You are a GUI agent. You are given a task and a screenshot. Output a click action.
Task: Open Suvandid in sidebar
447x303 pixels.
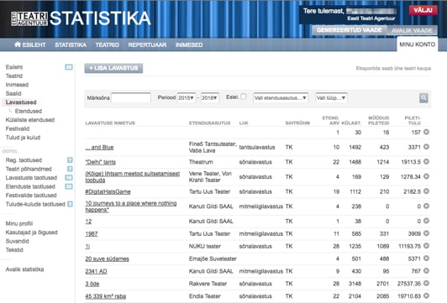[x=17, y=241]
